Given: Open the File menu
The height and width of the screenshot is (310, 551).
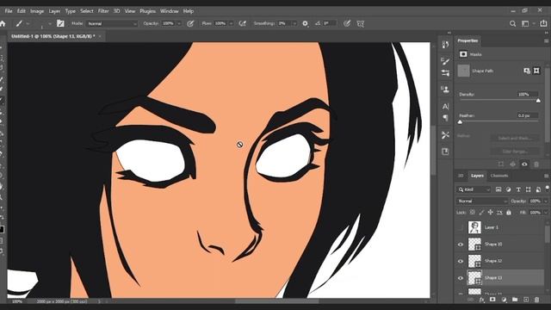Looking at the screenshot, I should click(9, 11).
